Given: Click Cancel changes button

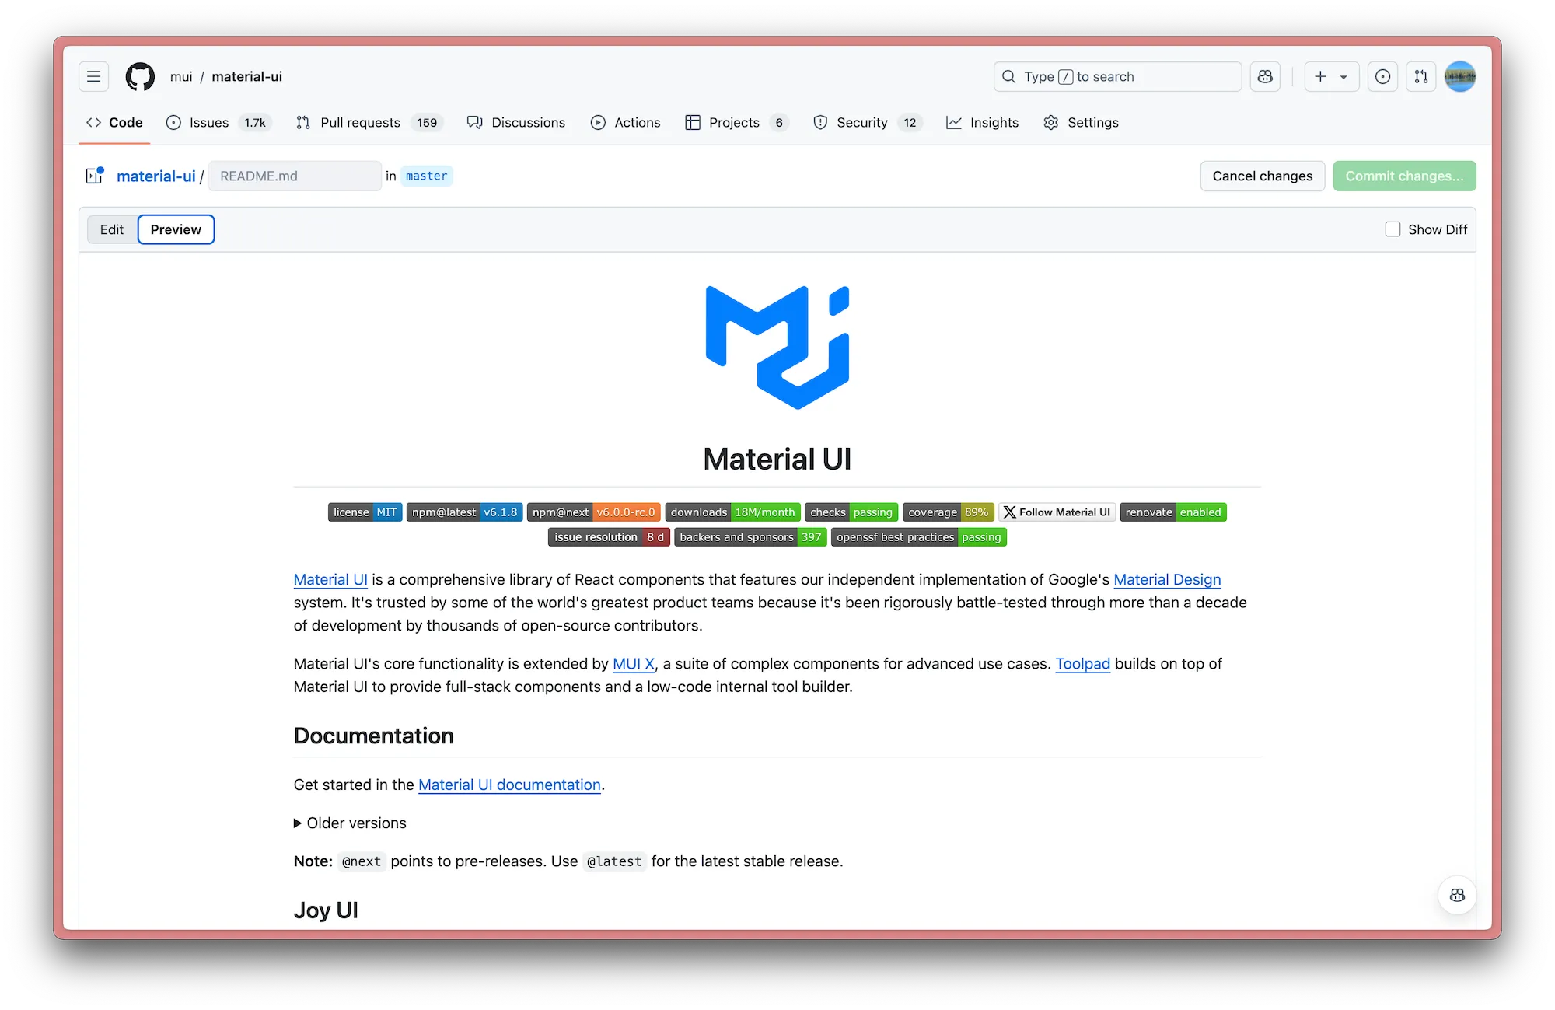Looking at the screenshot, I should click(x=1262, y=176).
